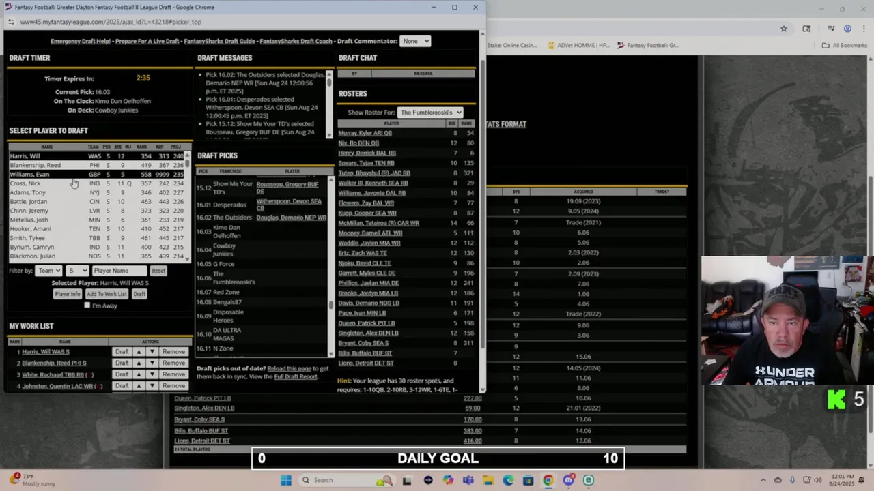The width and height of the screenshot is (874, 491).
Task: Click the popup address bar URL
Action: (111, 22)
